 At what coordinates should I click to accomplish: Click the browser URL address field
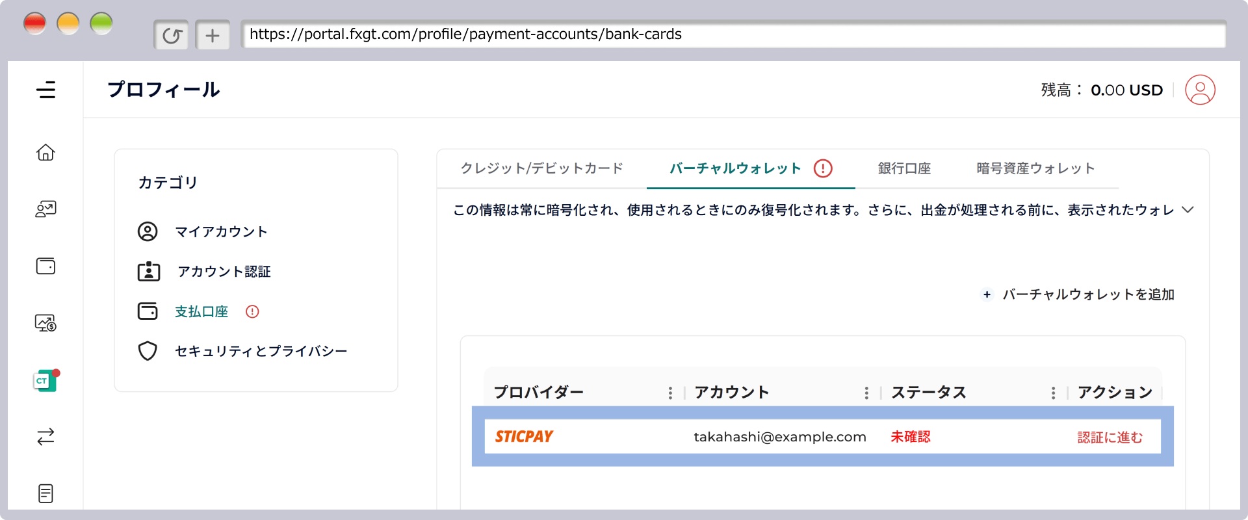(733, 34)
